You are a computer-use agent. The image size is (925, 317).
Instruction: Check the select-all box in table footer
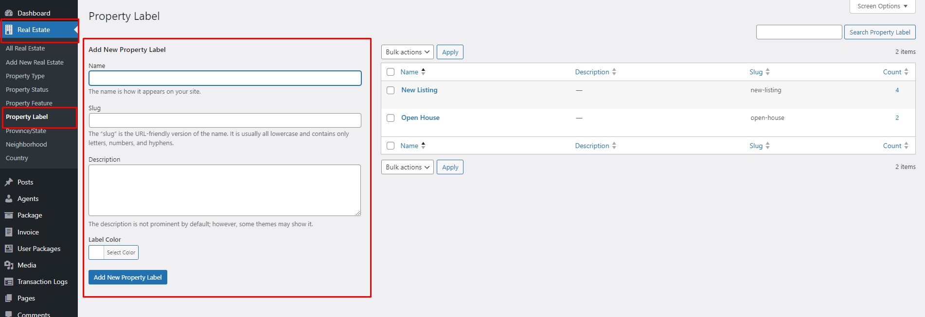click(391, 146)
